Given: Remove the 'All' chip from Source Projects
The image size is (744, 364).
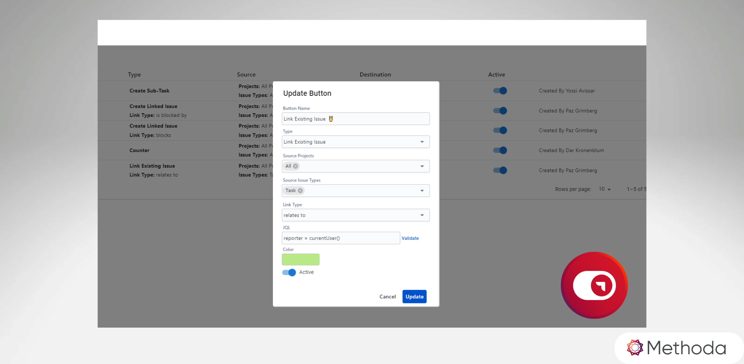Looking at the screenshot, I should coord(296,166).
